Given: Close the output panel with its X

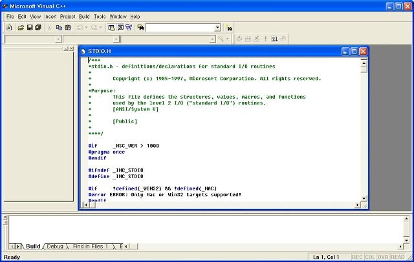Looking at the screenshot, I should (x=5, y=217).
